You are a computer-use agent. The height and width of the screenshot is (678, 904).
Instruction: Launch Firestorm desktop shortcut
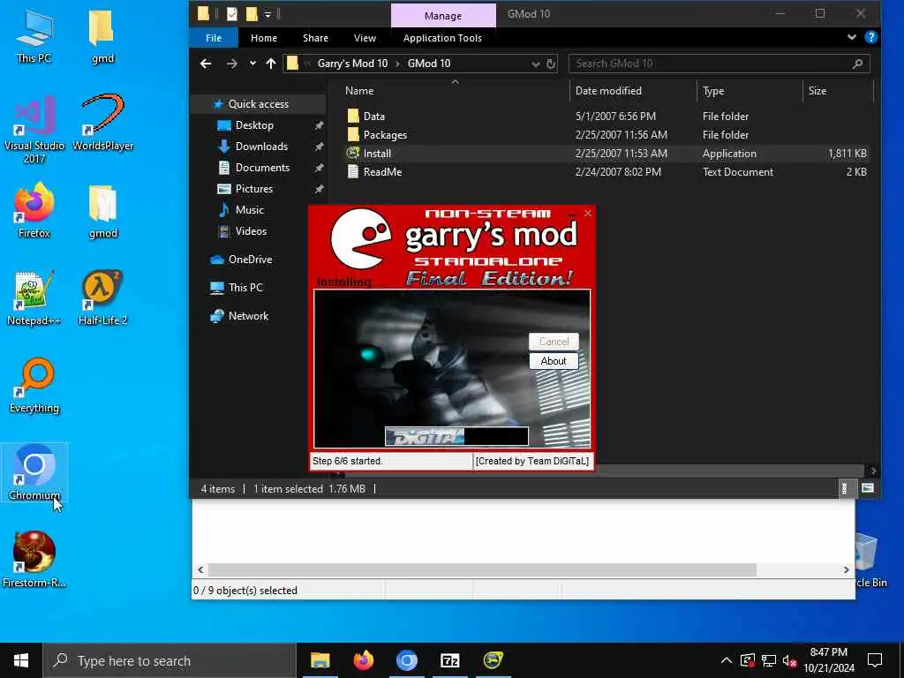pos(34,559)
